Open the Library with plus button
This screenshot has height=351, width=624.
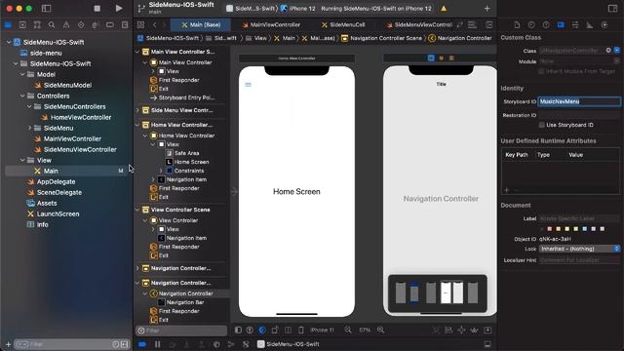(487, 9)
